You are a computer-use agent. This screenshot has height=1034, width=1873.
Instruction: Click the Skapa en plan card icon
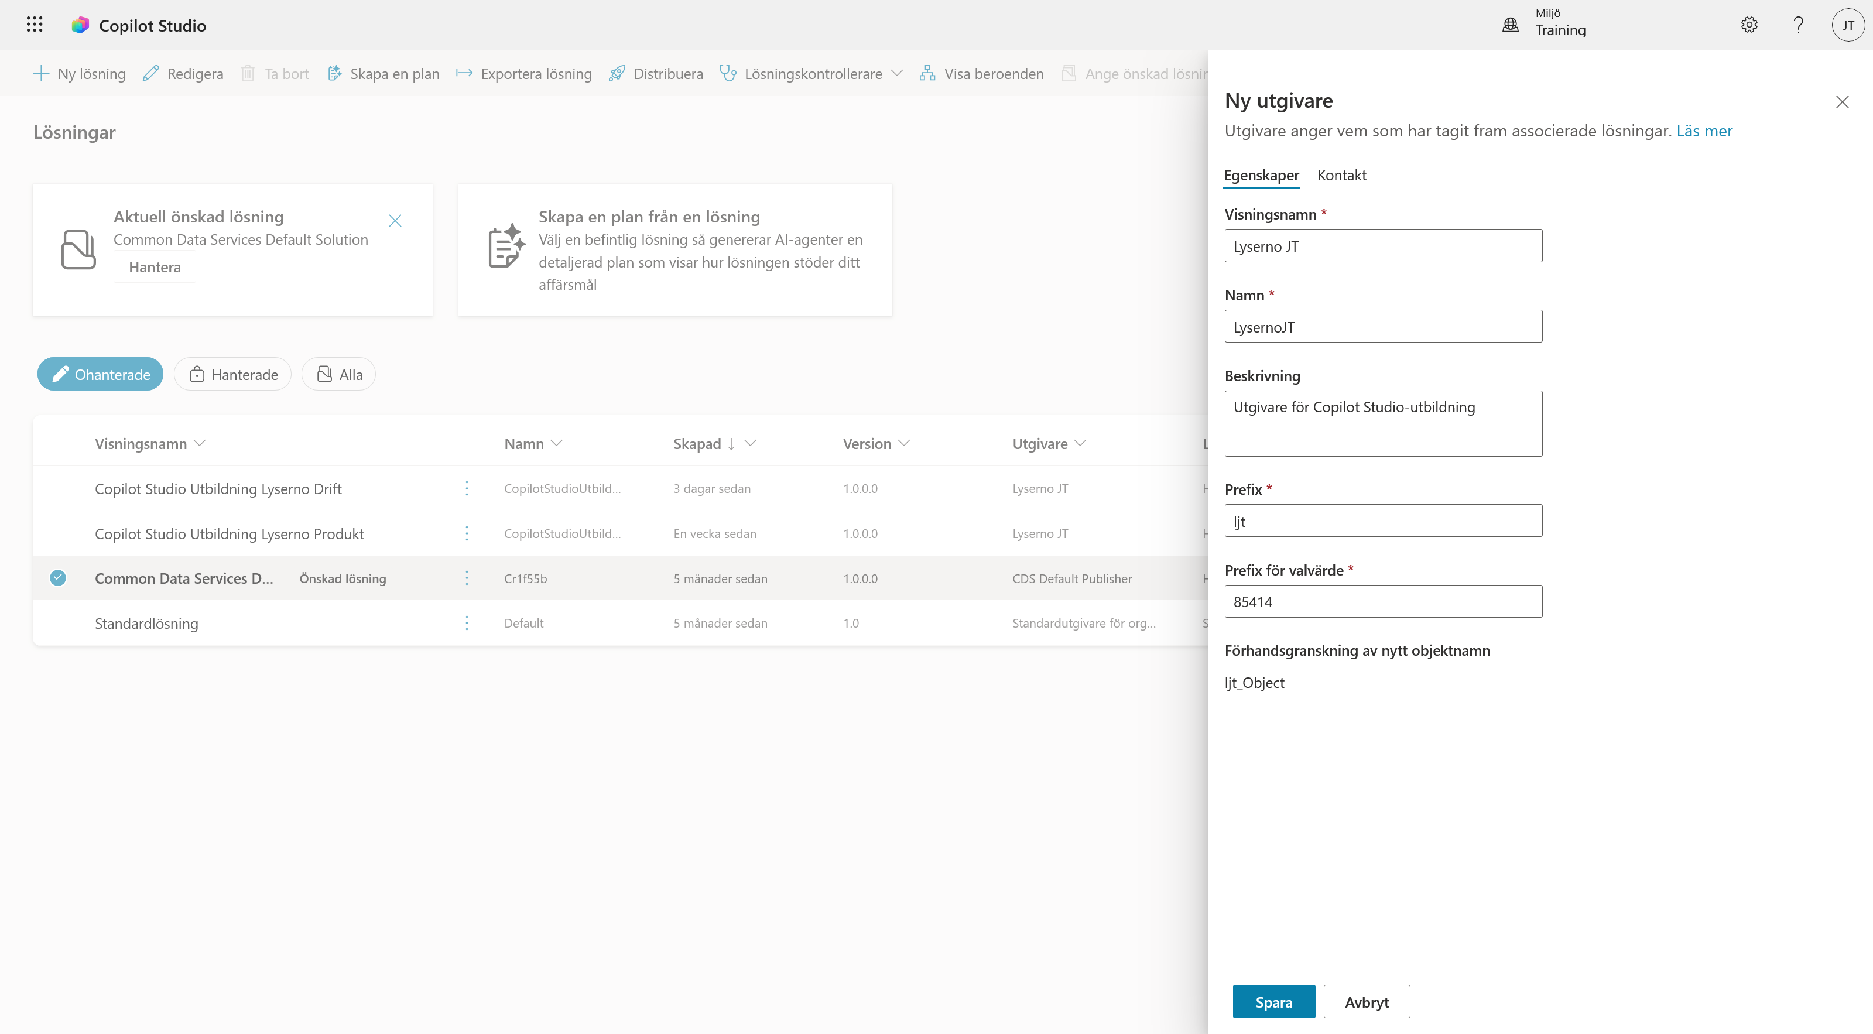point(506,246)
